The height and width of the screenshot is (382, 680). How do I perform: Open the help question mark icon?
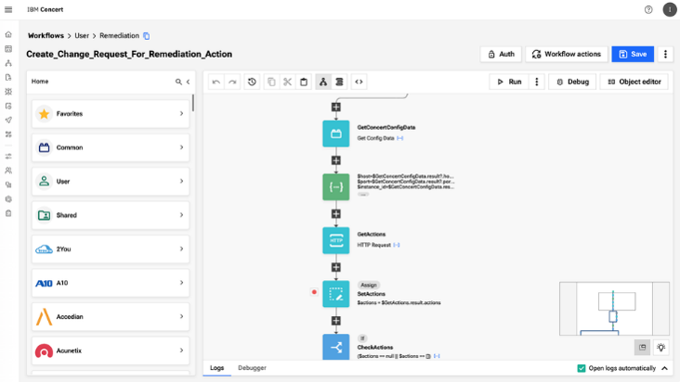click(648, 9)
